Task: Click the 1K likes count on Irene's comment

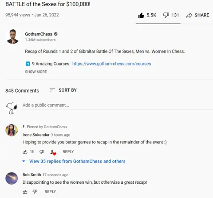Action: pyautogui.click(x=32, y=152)
